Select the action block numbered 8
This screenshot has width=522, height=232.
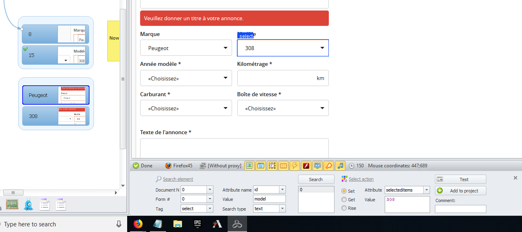(x=56, y=34)
